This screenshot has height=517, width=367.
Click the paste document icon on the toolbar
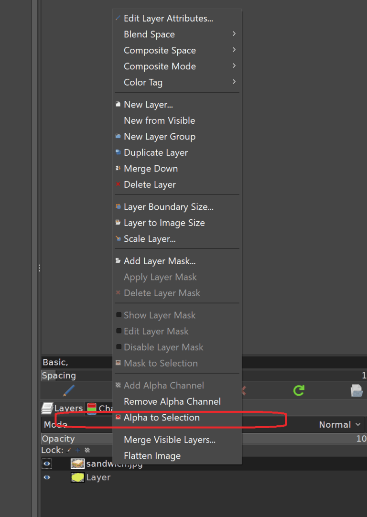(356, 390)
